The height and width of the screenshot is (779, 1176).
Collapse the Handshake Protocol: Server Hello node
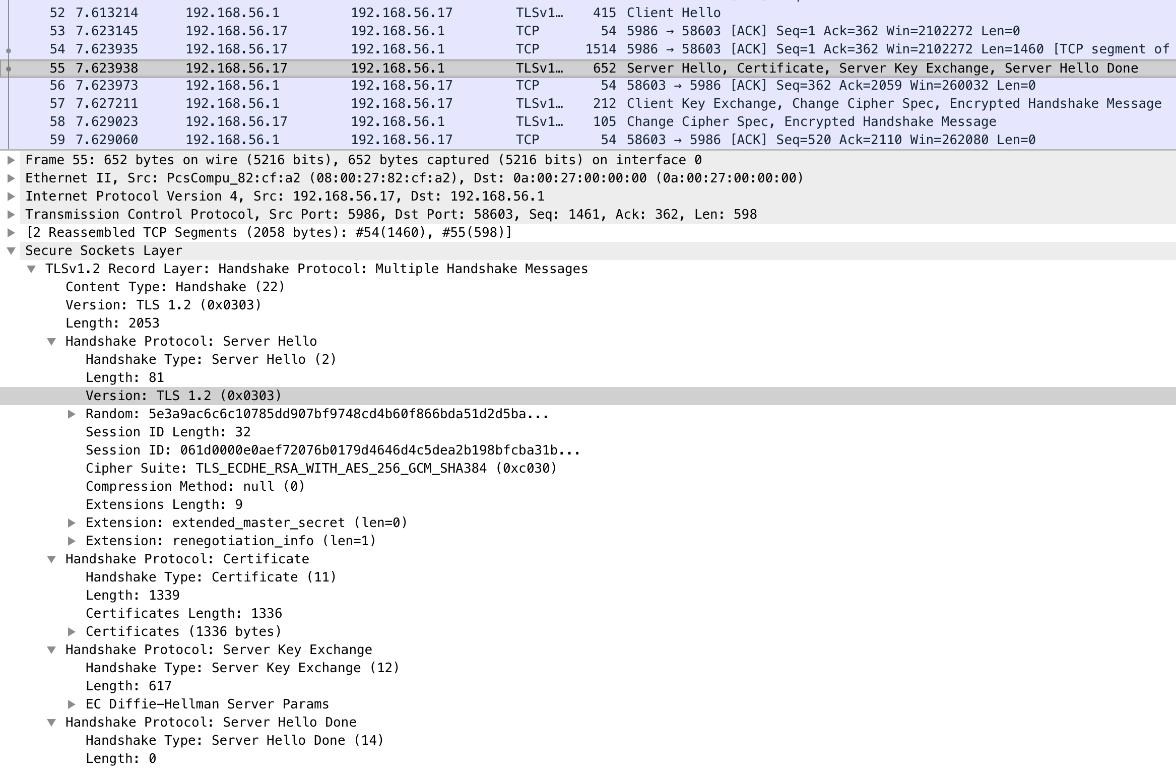coord(52,341)
